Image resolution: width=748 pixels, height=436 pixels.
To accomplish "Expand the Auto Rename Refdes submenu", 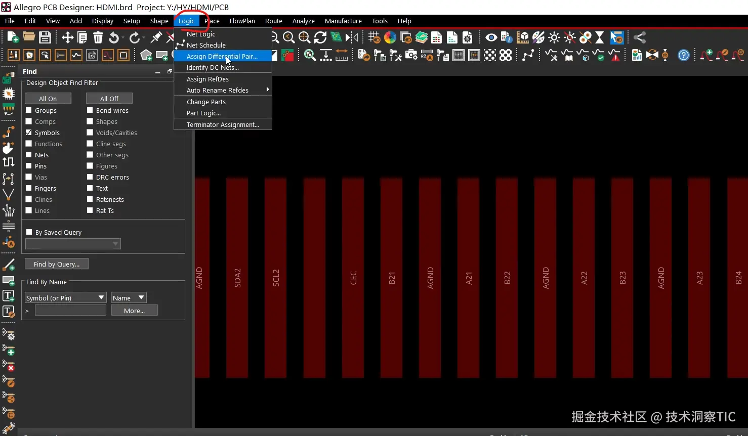I will click(223, 90).
